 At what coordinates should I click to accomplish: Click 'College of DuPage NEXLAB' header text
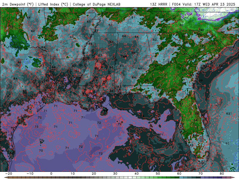coord(96,4)
